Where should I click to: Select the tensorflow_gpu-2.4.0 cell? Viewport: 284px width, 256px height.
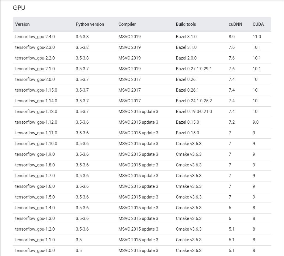click(x=35, y=37)
